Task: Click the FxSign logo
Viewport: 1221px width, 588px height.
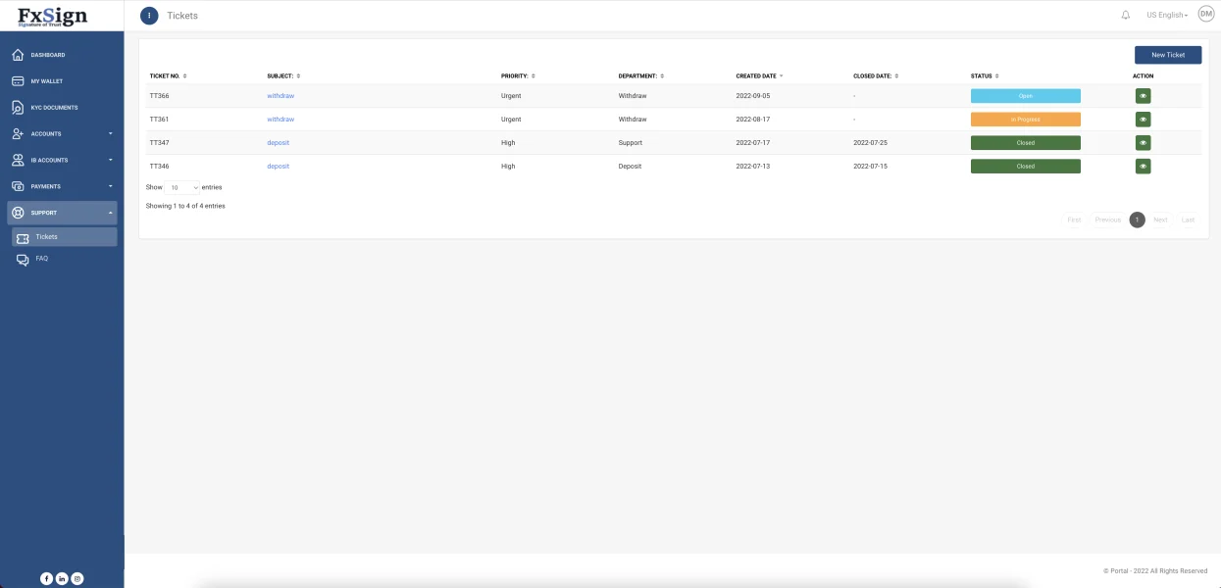Action: [53, 16]
